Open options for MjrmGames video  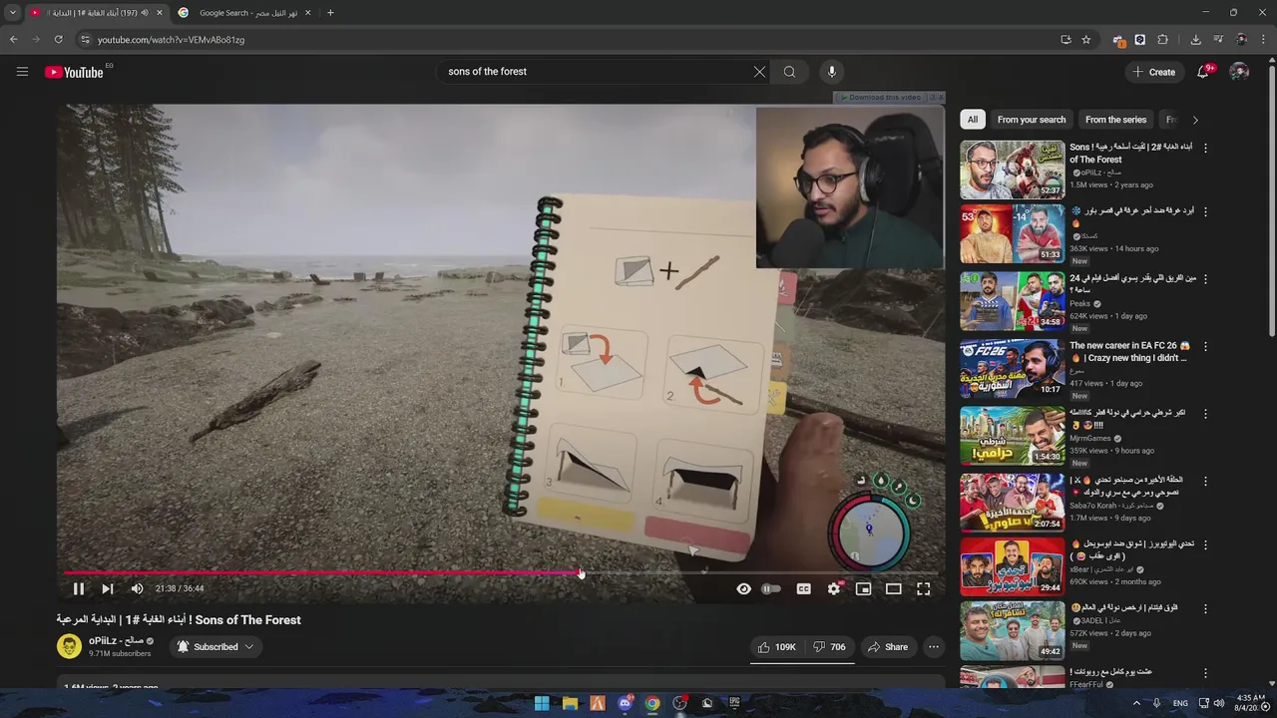tap(1205, 414)
